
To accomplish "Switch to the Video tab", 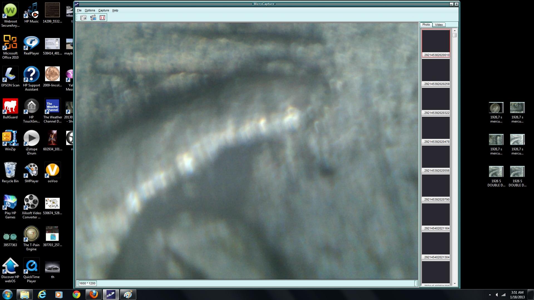I will click(439, 25).
